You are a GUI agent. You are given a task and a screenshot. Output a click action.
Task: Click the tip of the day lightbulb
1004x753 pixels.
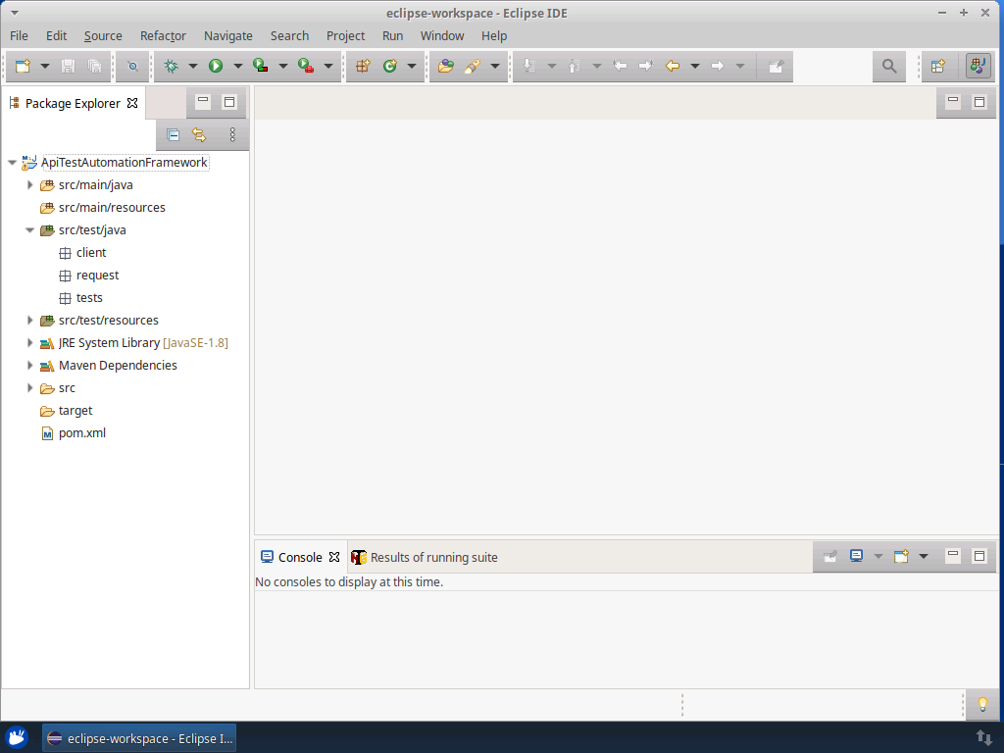(x=982, y=704)
